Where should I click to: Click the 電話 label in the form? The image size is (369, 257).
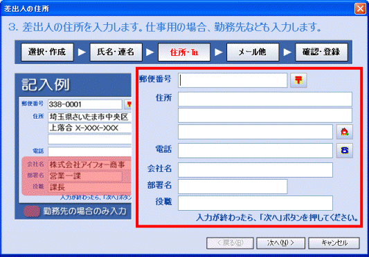tap(163, 149)
